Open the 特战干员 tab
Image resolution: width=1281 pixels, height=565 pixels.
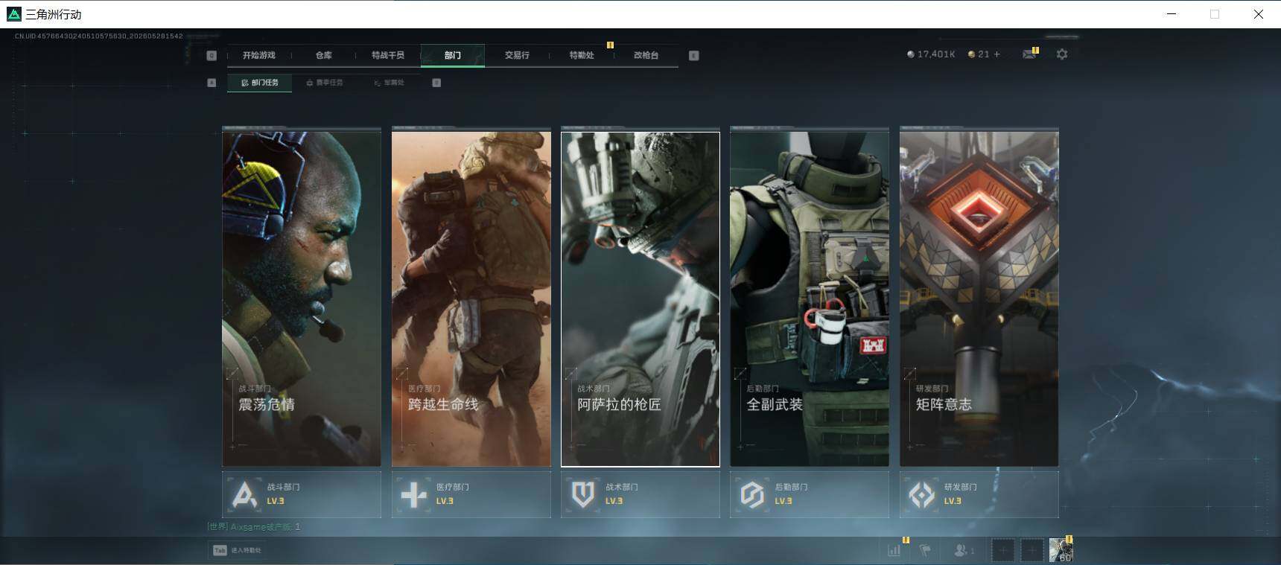tap(388, 55)
